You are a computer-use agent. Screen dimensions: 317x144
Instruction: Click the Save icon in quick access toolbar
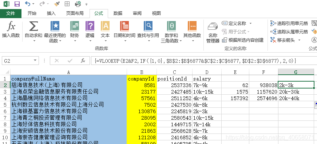pyautogui.click(x=17, y=4)
